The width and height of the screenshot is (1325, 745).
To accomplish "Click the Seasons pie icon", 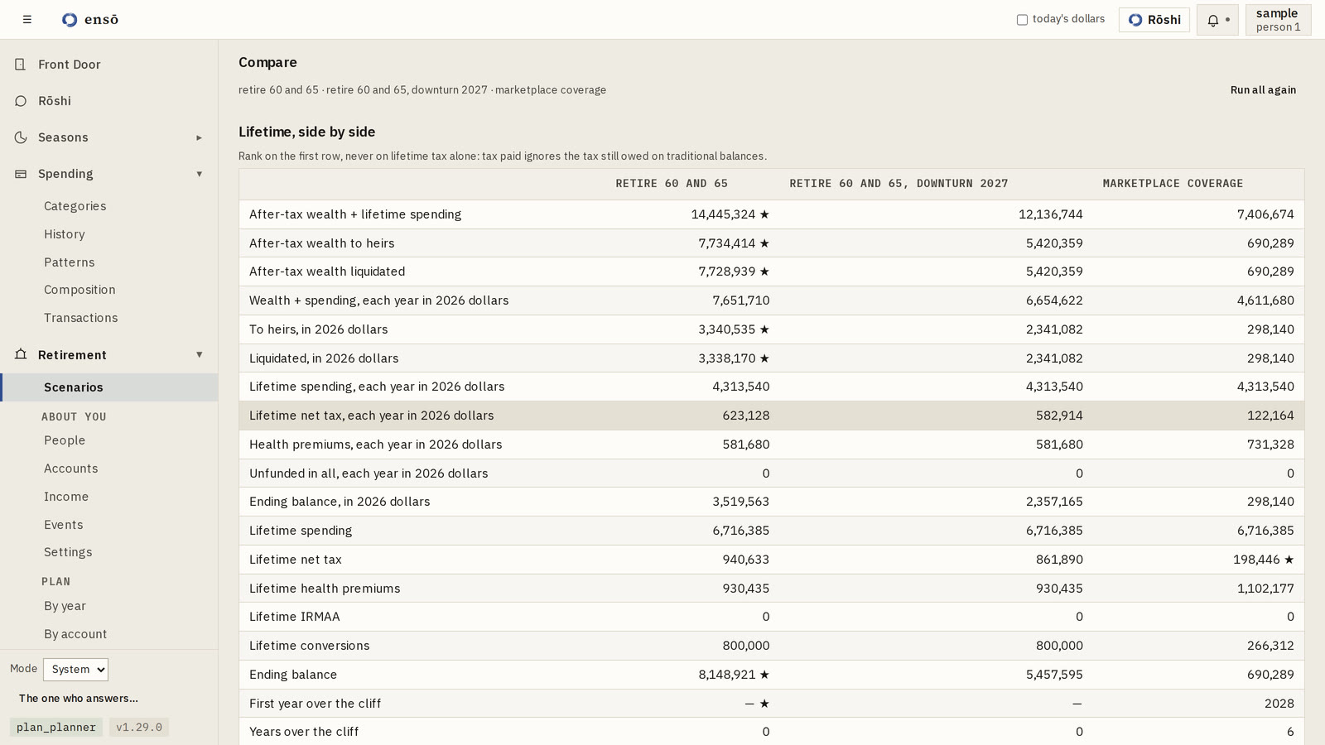I will tap(21, 137).
